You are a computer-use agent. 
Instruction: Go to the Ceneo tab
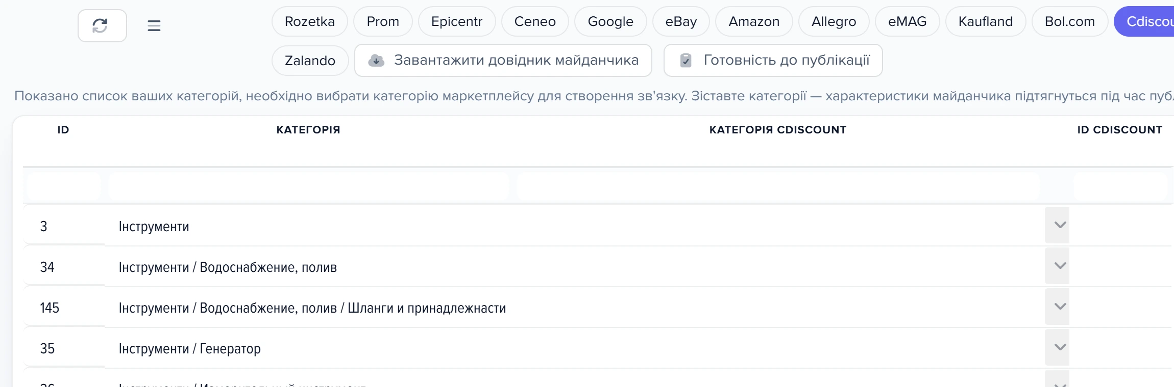535,21
